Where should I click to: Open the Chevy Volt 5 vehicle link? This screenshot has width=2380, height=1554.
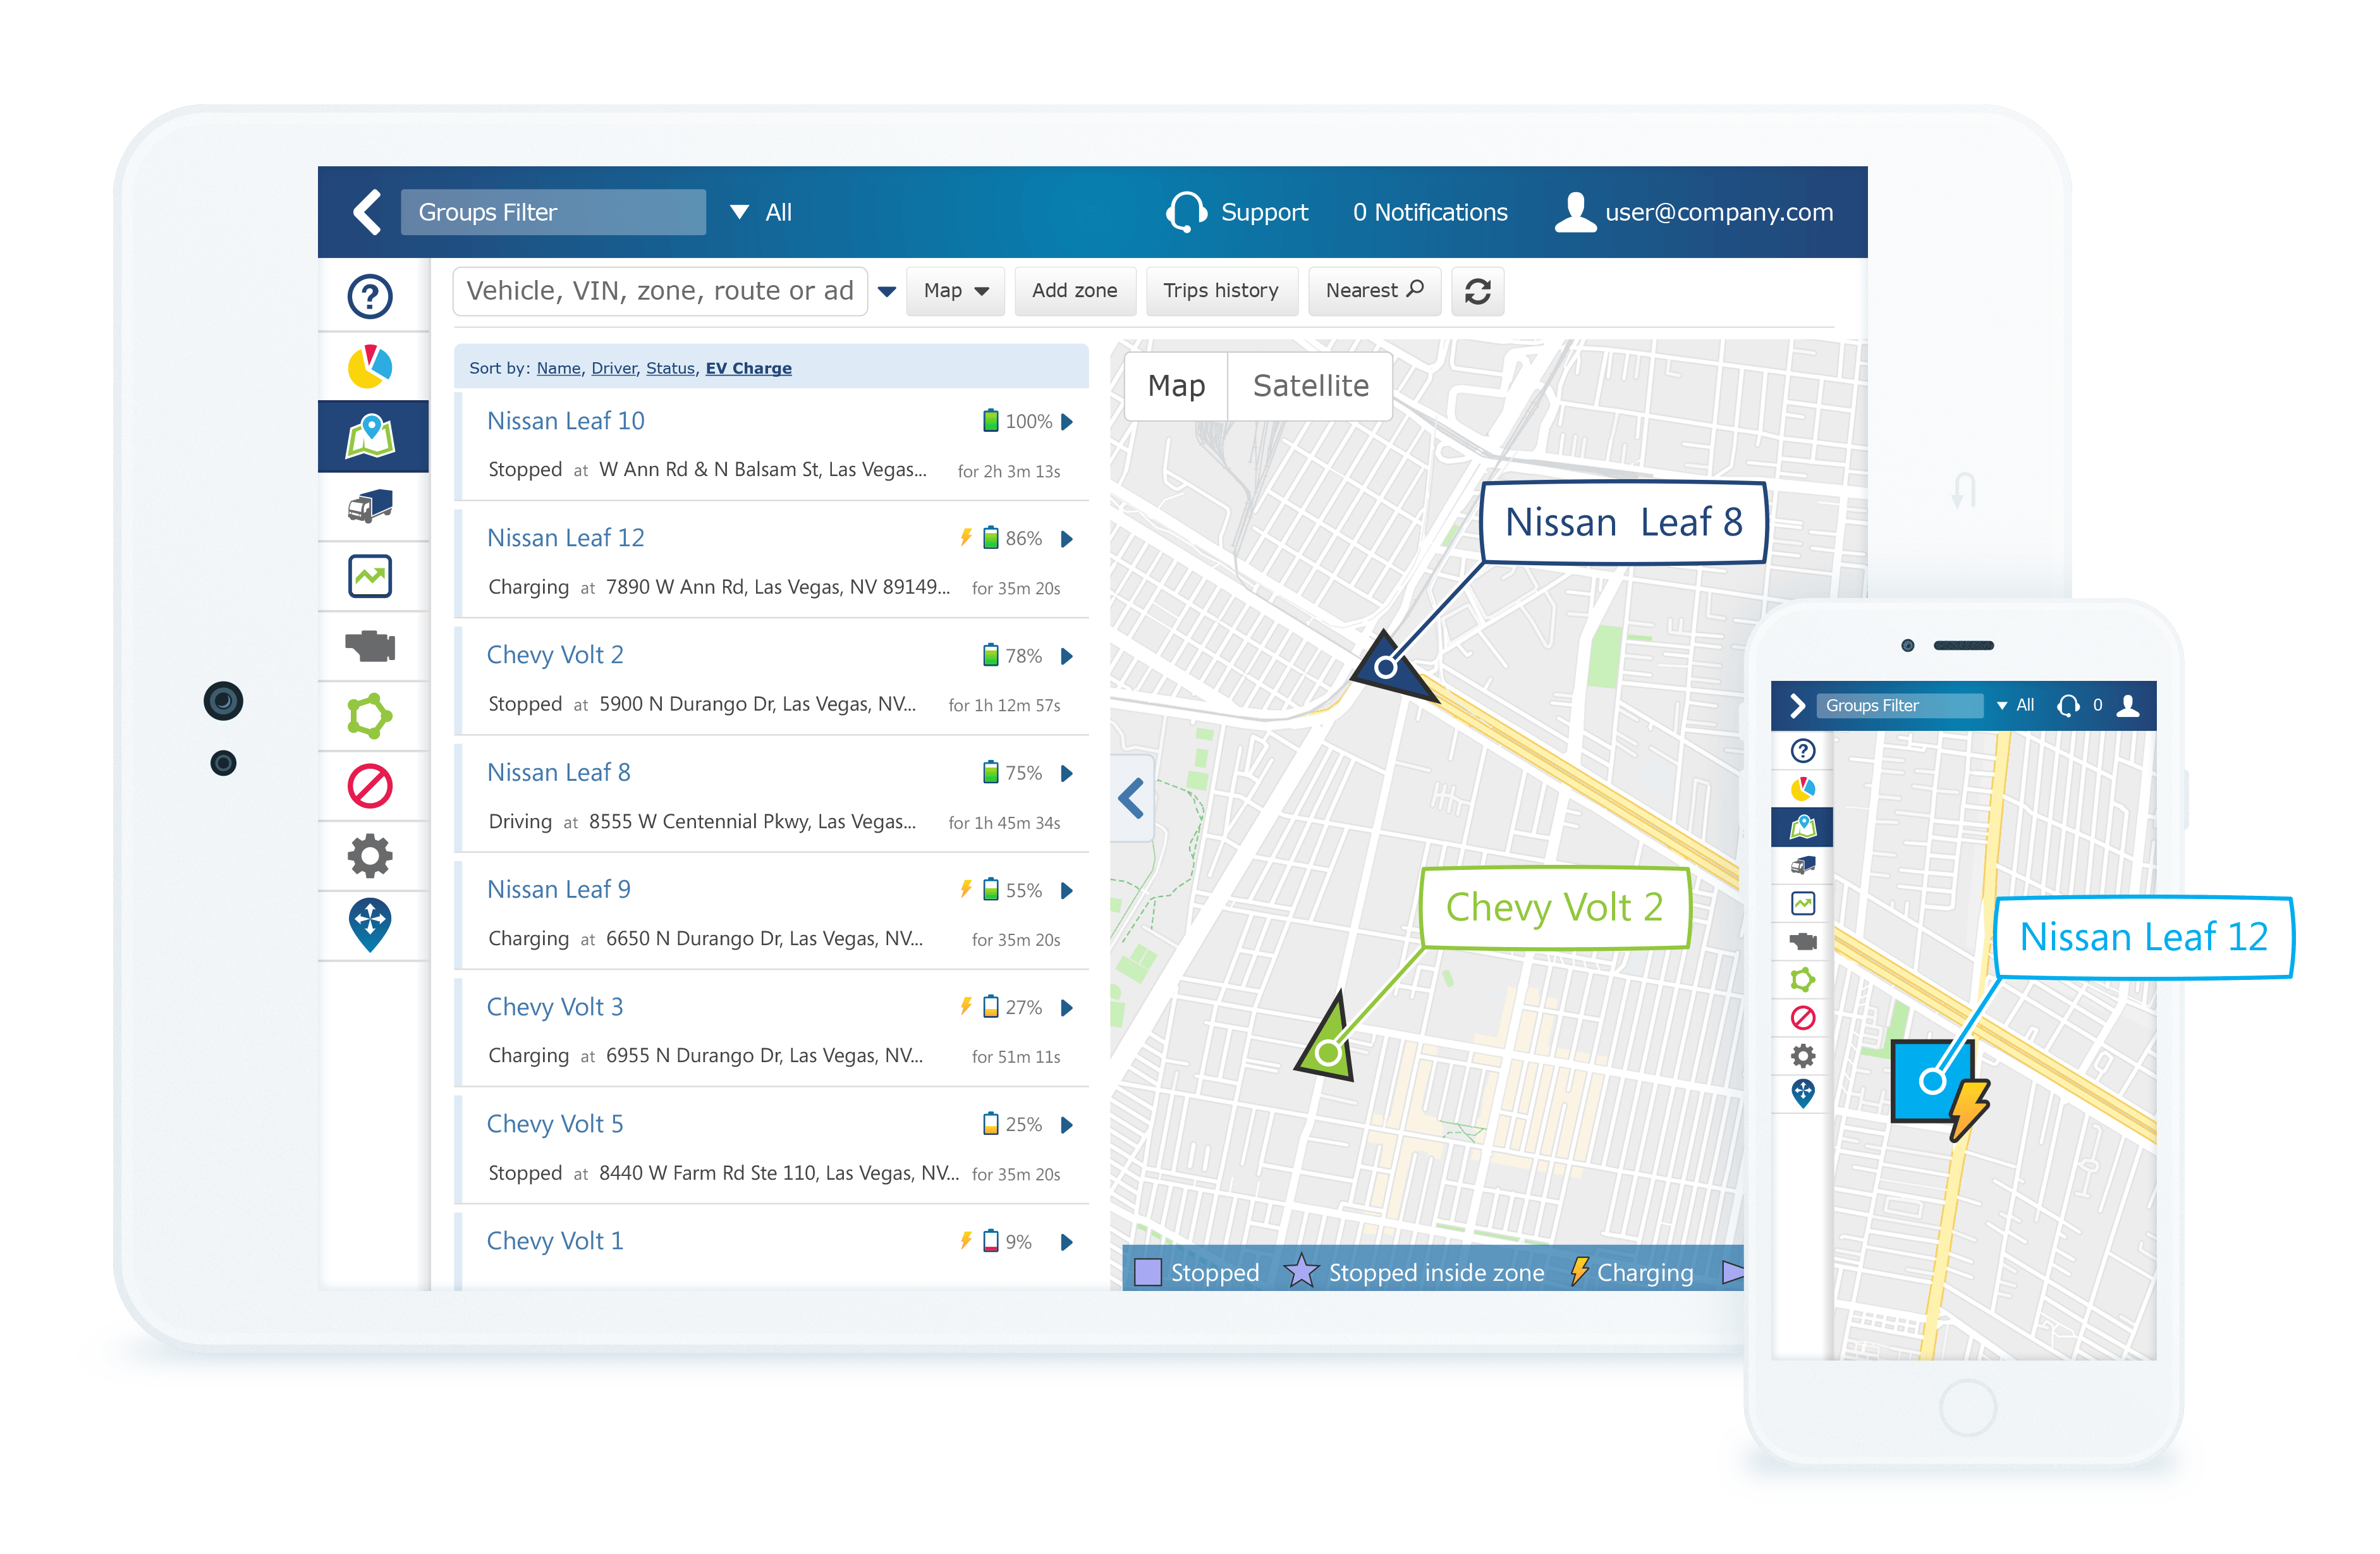click(x=554, y=1124)
